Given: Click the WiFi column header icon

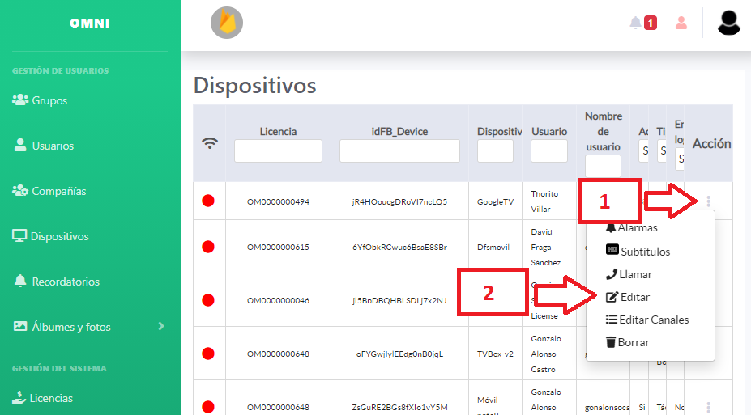Looking at the screenshot, I should coord(210,143).
